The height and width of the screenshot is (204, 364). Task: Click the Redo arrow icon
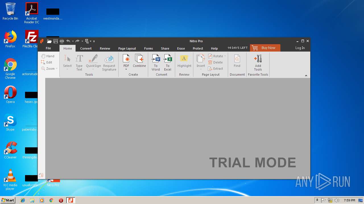tap(77, 41)
